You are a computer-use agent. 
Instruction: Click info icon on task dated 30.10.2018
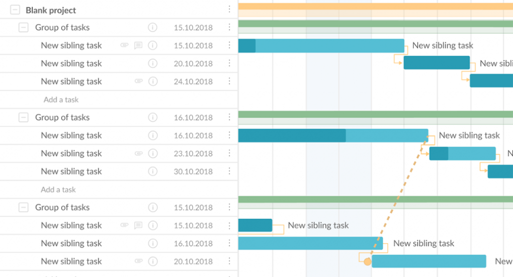click(153, 171)
